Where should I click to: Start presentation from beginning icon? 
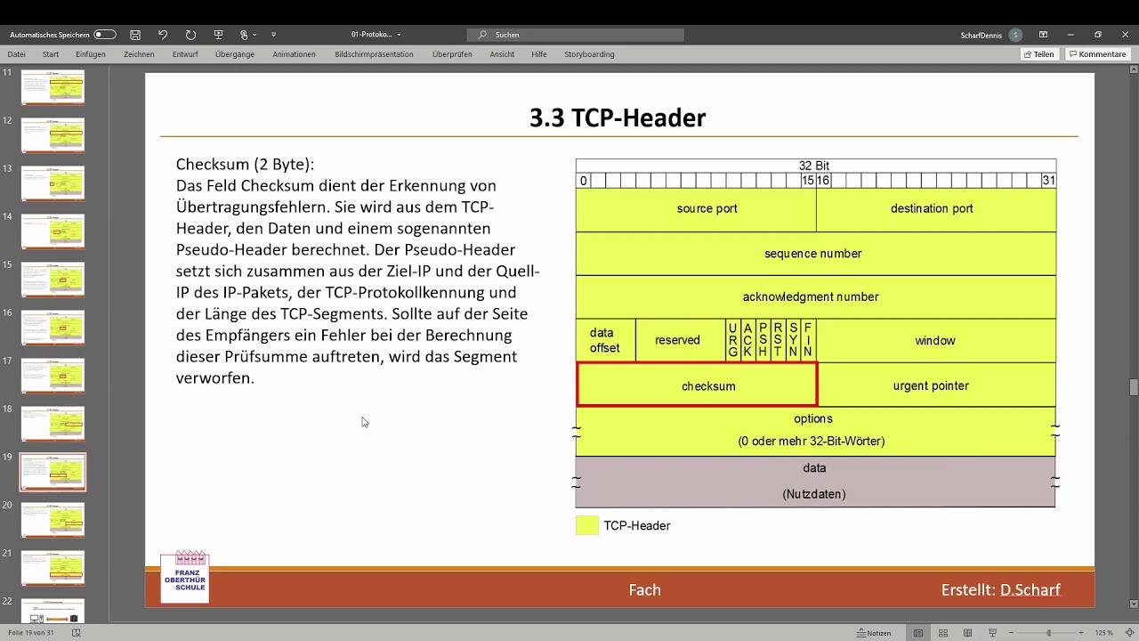click(x=218, y=35)
